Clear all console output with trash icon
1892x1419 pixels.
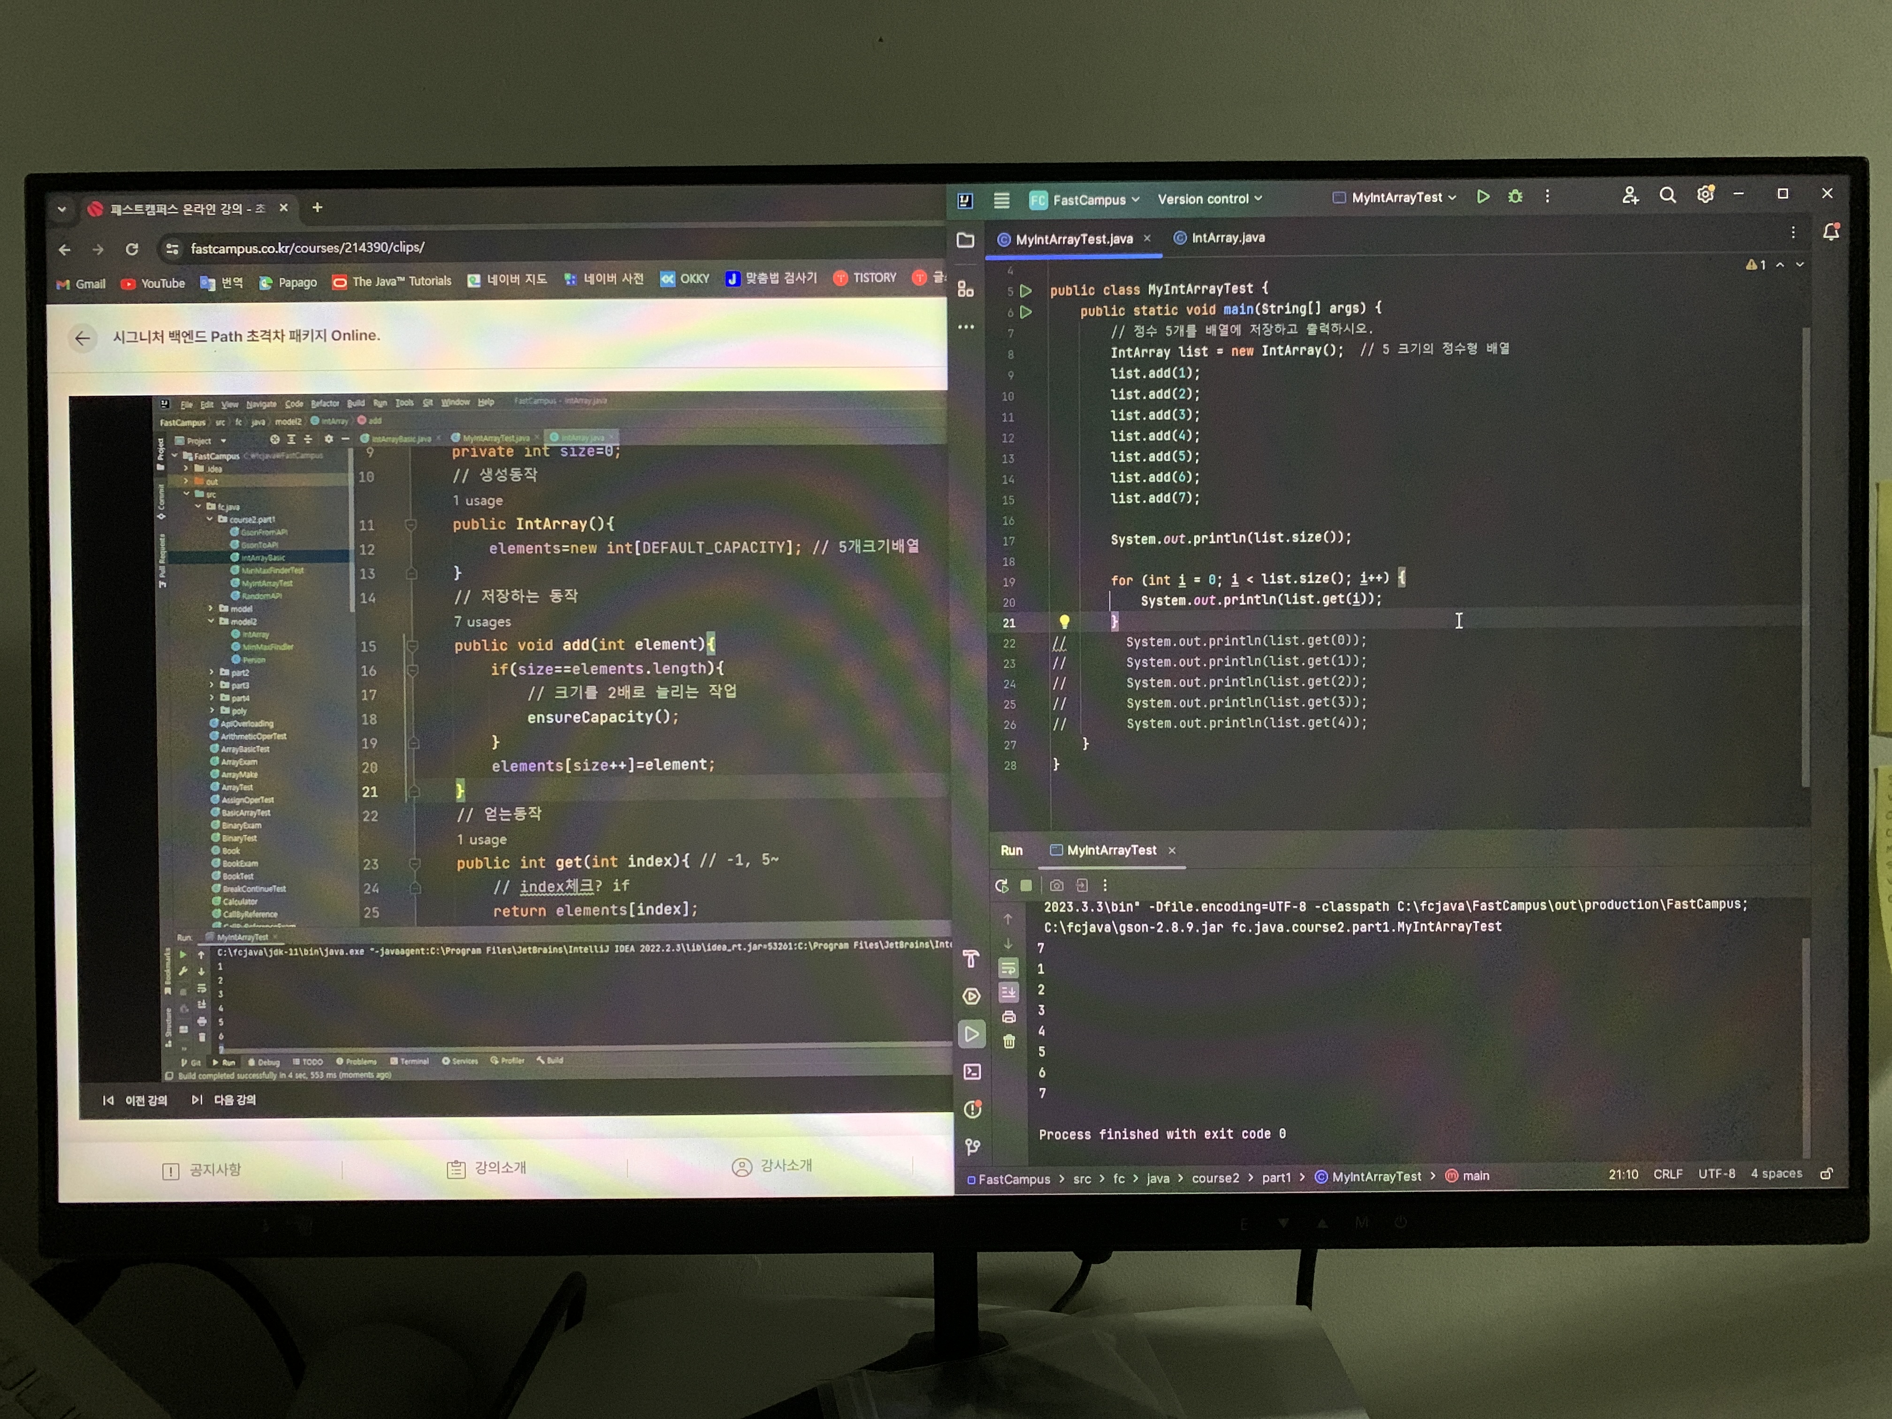point(1009,1041)
